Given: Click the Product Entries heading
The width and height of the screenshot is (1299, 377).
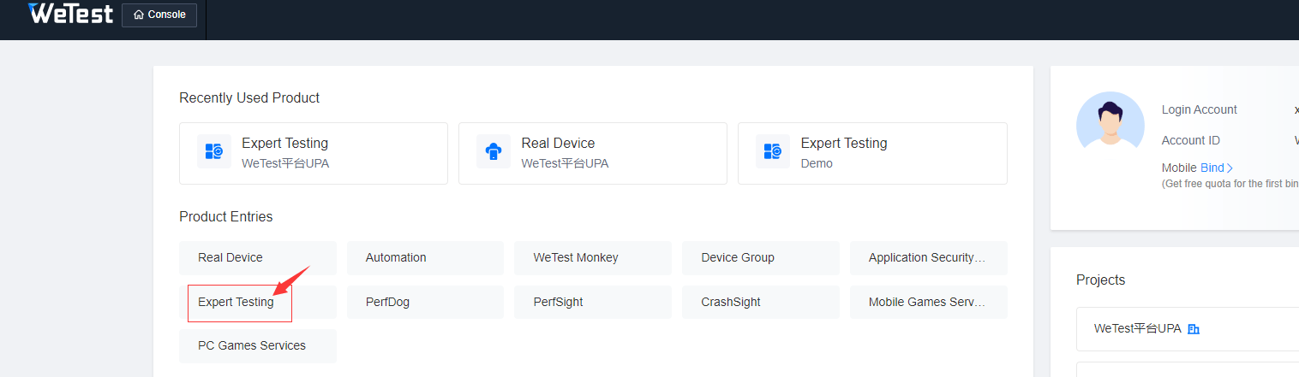Looking at the screenshot, I should pos(226,216).
